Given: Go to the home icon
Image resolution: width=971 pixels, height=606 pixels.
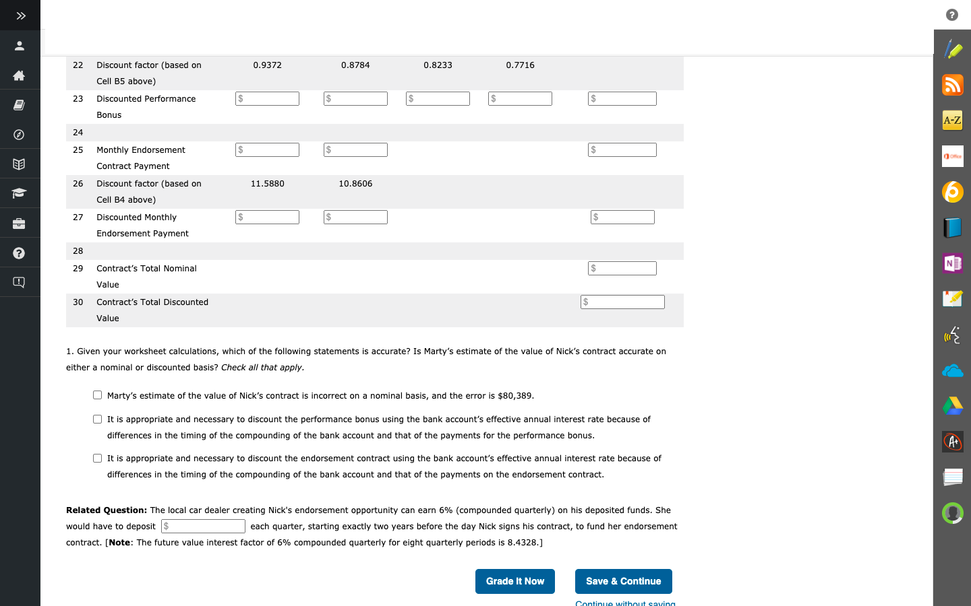Looking at the screenshot, I should point(20,75).
